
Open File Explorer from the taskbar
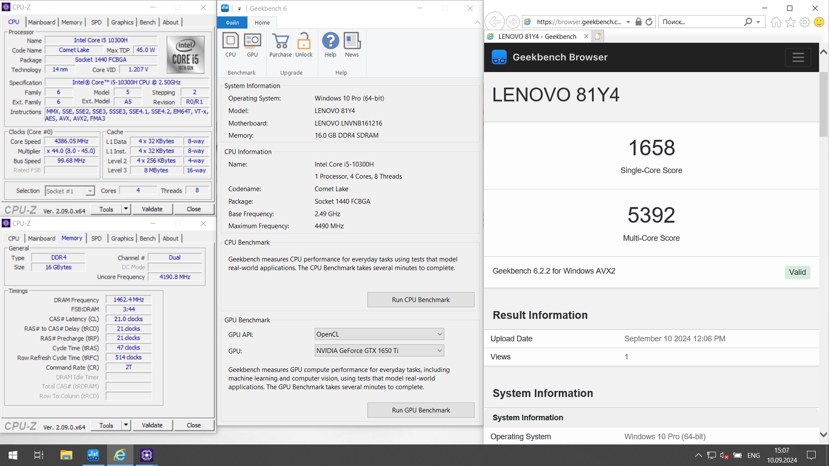tap(66, 455)
